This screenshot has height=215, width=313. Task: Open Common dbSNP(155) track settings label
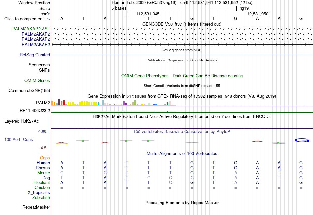tap(29, 90)
